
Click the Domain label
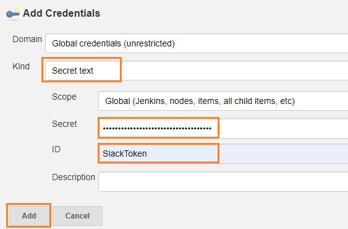(x=27, y=39)
